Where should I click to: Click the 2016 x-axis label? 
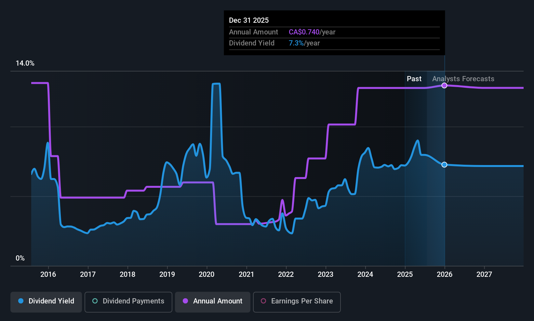click(48, 275)
